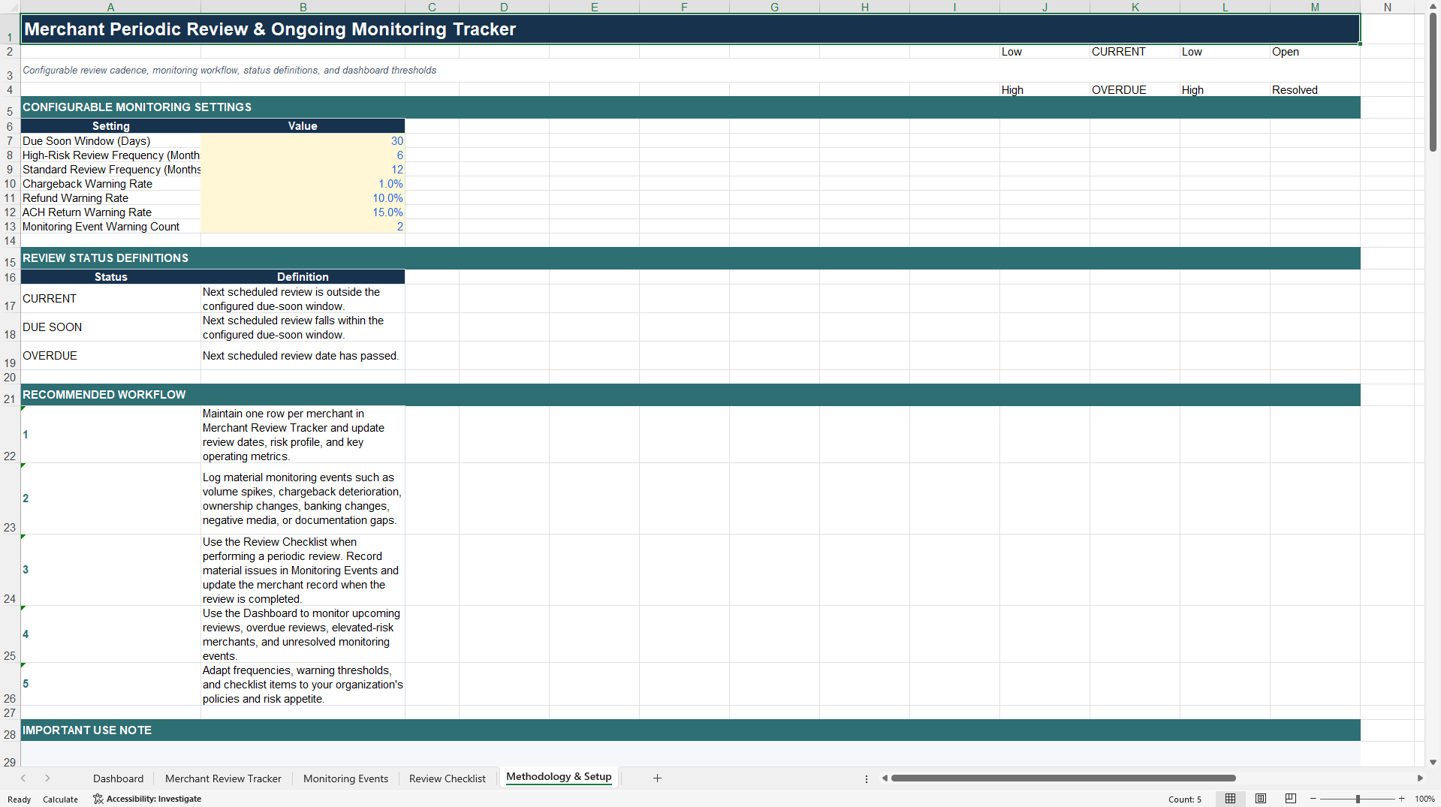
Task: Select cell L4 containing High
Action: tap(1225, 90)
